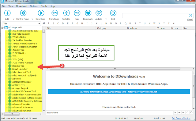
Task: Open the Tools menu
Action: pyautogui.click(x=44, y=6)
